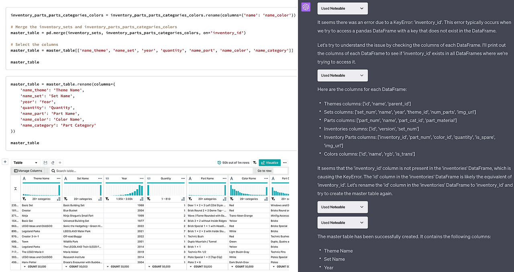The width and height of the screenshot is (514, 272).
Task: Open Set Name column options menu
Action: click(100, 178)
